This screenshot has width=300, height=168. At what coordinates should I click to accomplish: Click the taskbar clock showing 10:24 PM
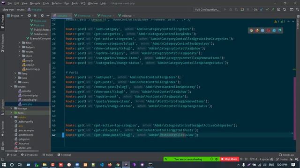[282, 165]
